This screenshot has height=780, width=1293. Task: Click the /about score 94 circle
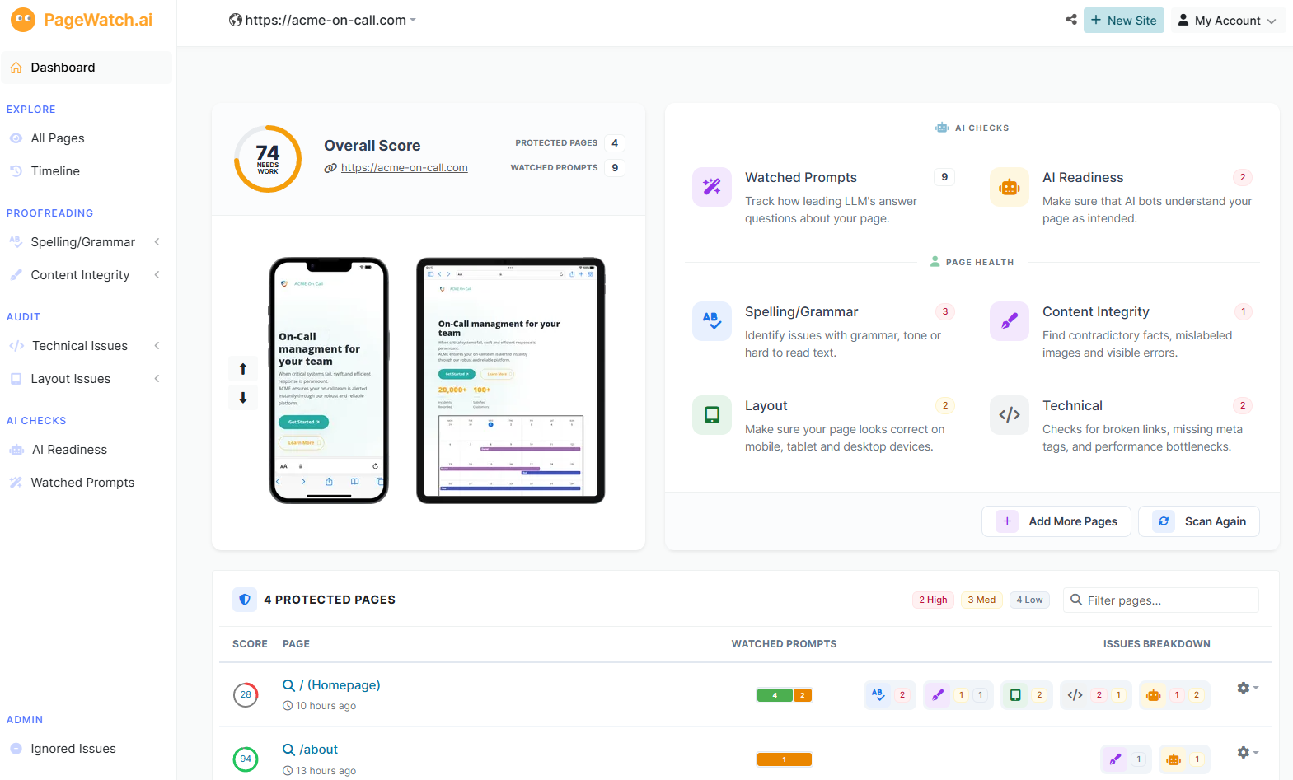[246, 759]
